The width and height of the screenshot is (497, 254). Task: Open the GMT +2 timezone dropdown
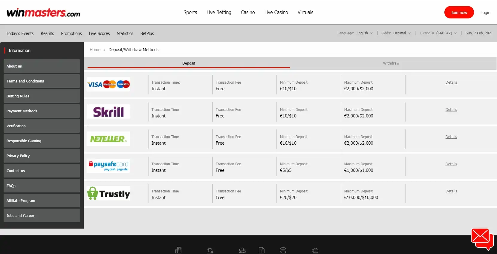click(x=446, y=33)
